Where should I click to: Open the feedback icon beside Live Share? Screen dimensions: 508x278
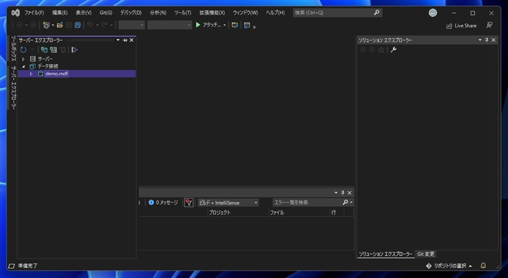489,25
